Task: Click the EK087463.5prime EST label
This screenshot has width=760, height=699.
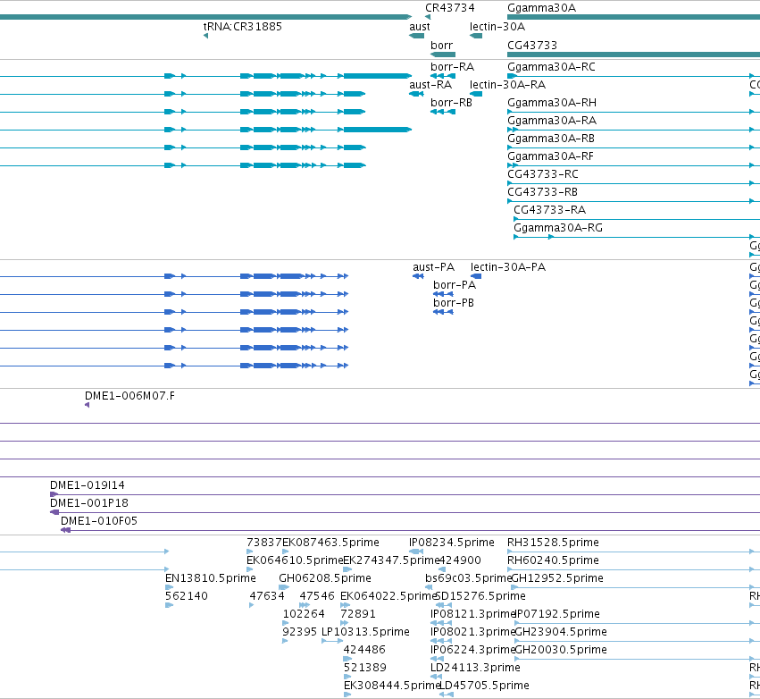Action: 330,543
